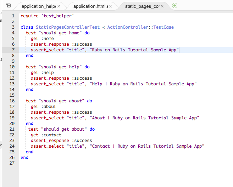
Task: Click line number 1 in gutter
Action: 13,16
